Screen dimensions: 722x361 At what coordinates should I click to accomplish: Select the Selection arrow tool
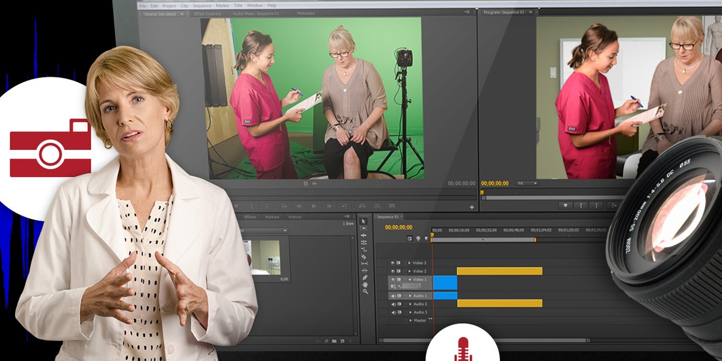[364, 221]
